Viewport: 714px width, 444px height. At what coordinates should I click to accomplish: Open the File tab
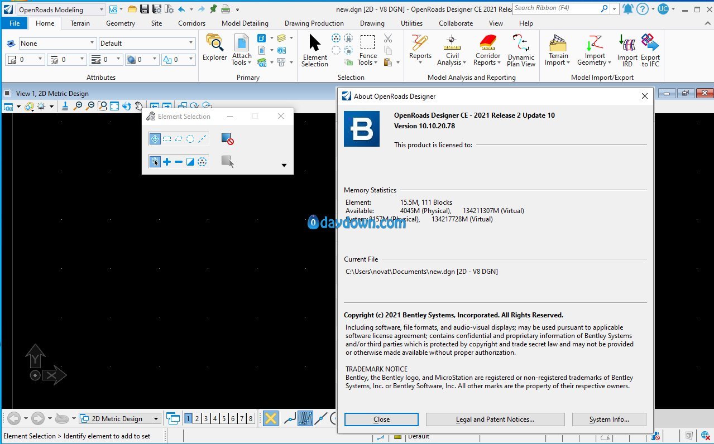coord(15,23)
